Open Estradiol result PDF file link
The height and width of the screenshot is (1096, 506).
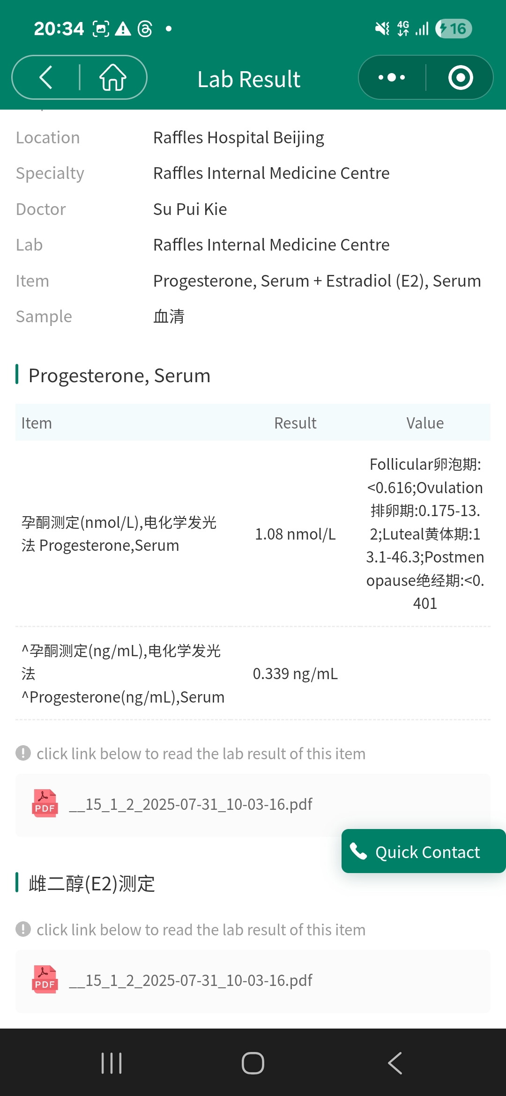click(191, 981)
